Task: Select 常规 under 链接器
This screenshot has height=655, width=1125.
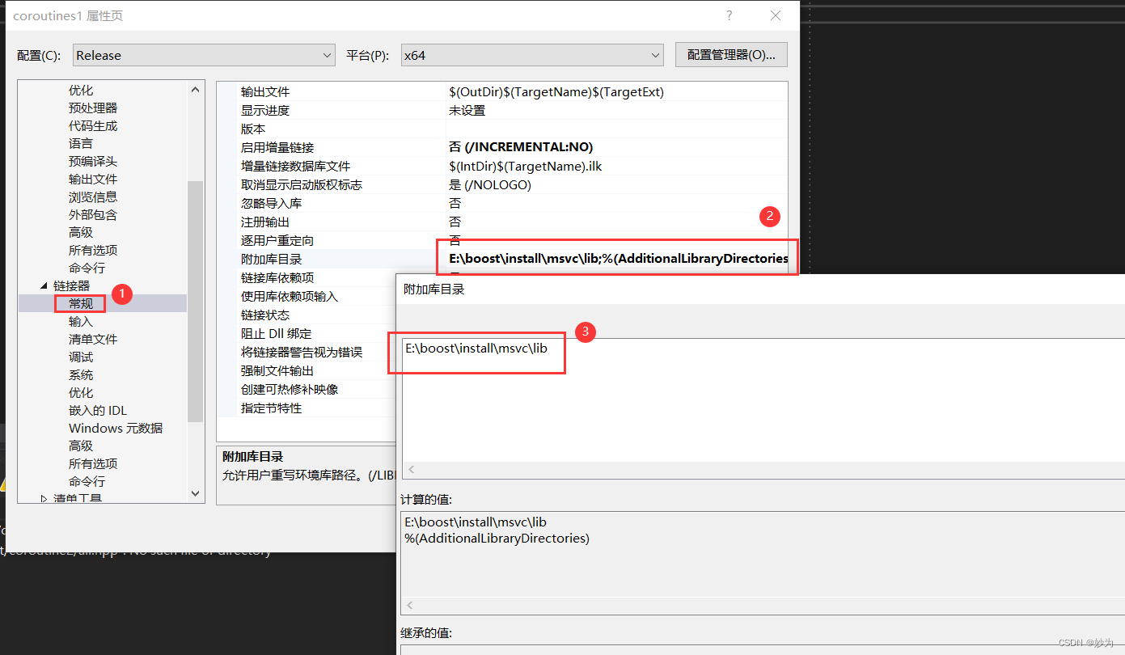Action: click(x=81, y=303)
